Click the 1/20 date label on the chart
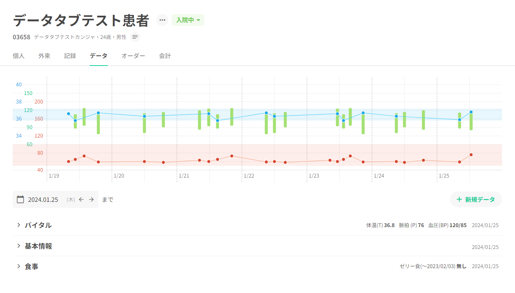515x293 pixels. point(119,176)
